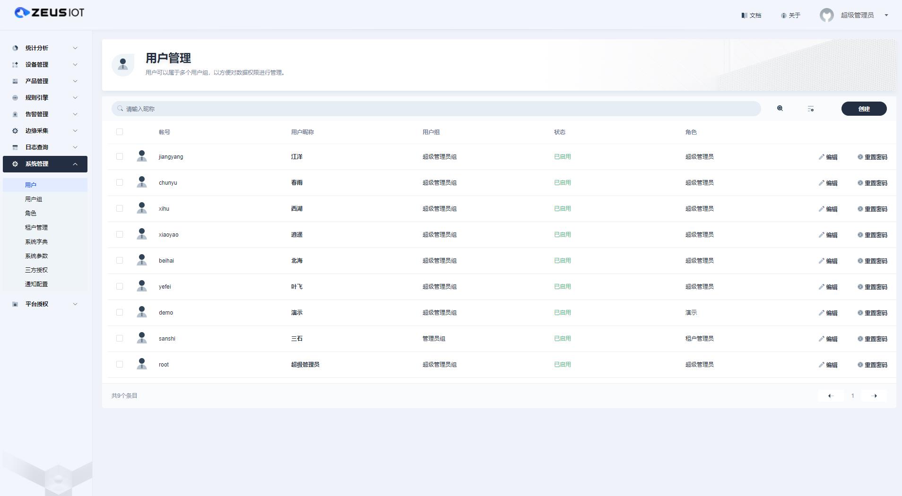Click the 统计分析 sidebar icon
This screenshot has height=496, width=902.
point(15,48)
